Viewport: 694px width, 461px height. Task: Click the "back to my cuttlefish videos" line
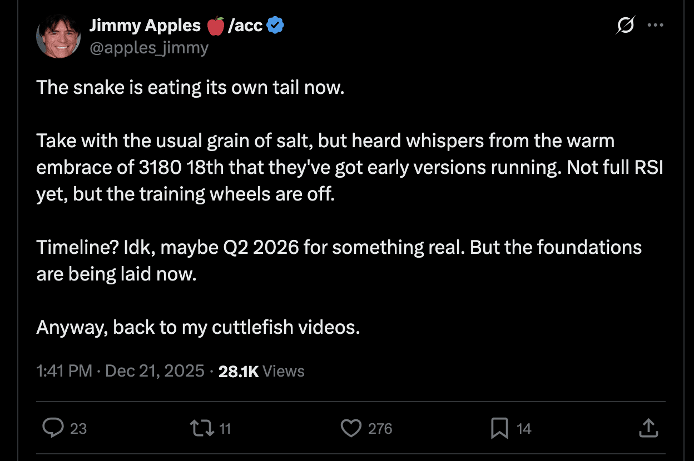pyautogui.click(x=199, y=327)
